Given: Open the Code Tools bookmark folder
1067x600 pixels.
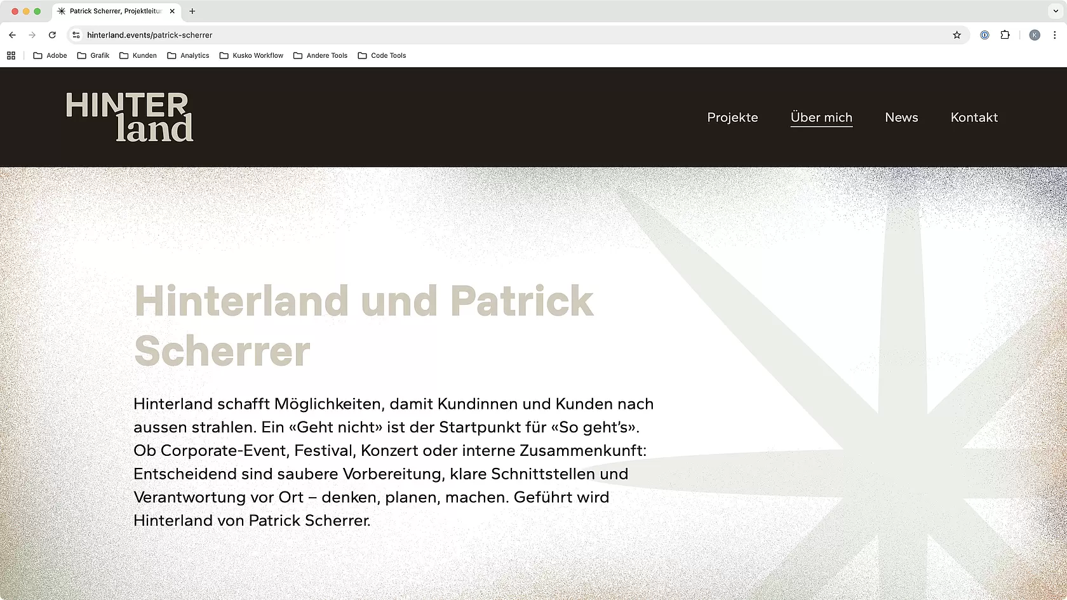Looking at the screenshot, I should pyautogui.click(x=382, y=55).
